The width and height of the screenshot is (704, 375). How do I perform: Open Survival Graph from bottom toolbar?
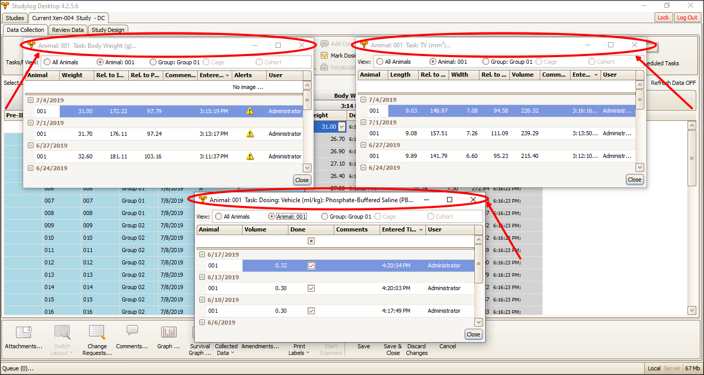200,349
